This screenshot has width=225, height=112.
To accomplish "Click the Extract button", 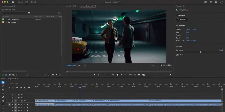I will click(135, 75).
